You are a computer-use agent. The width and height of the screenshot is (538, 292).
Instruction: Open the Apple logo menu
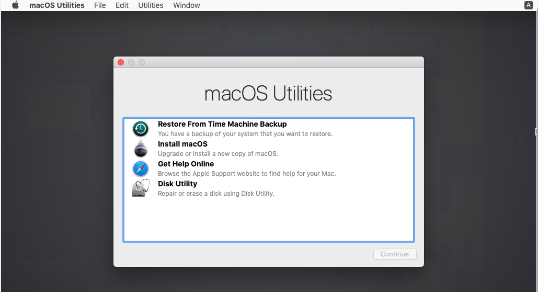pyautogui.click(x=15, y=5)
